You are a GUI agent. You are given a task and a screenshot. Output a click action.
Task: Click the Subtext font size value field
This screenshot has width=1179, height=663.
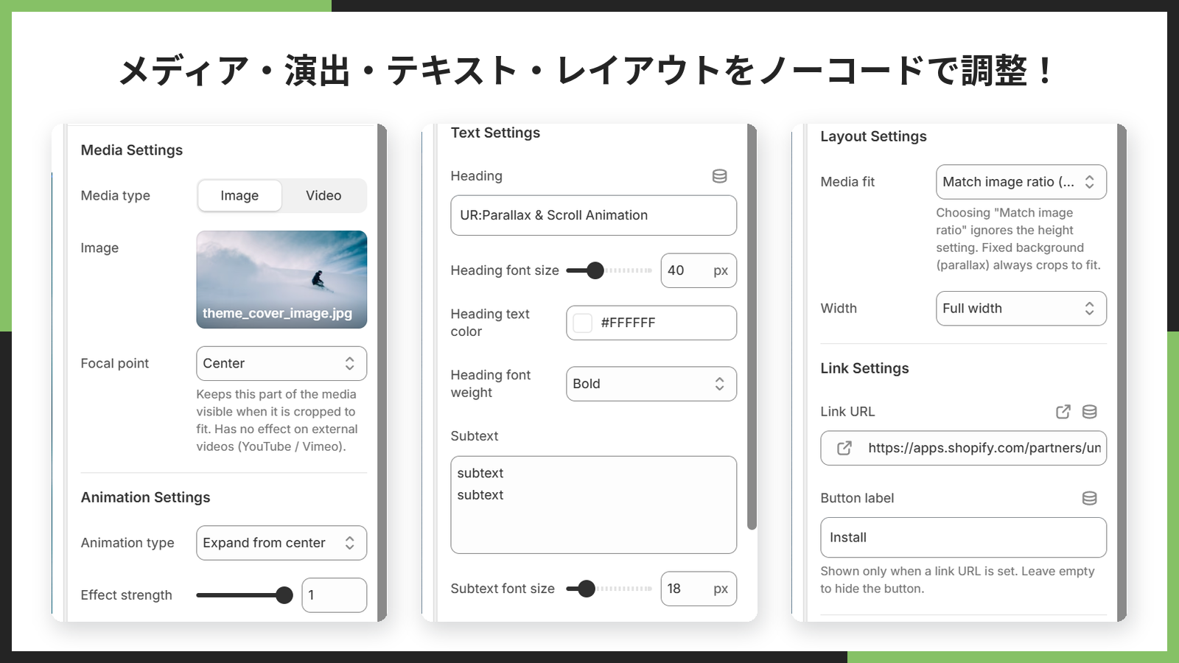coord(699,589)
